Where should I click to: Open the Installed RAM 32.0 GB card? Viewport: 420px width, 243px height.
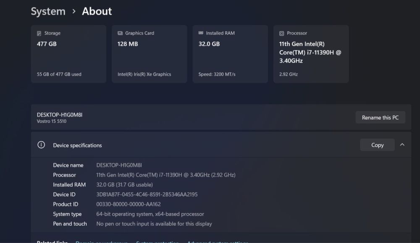(x=230, y=54)
